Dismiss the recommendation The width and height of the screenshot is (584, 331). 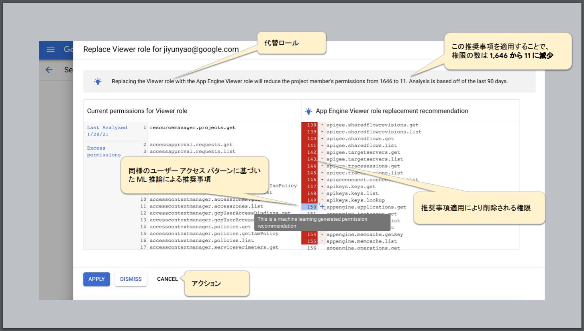click(131, 279)
